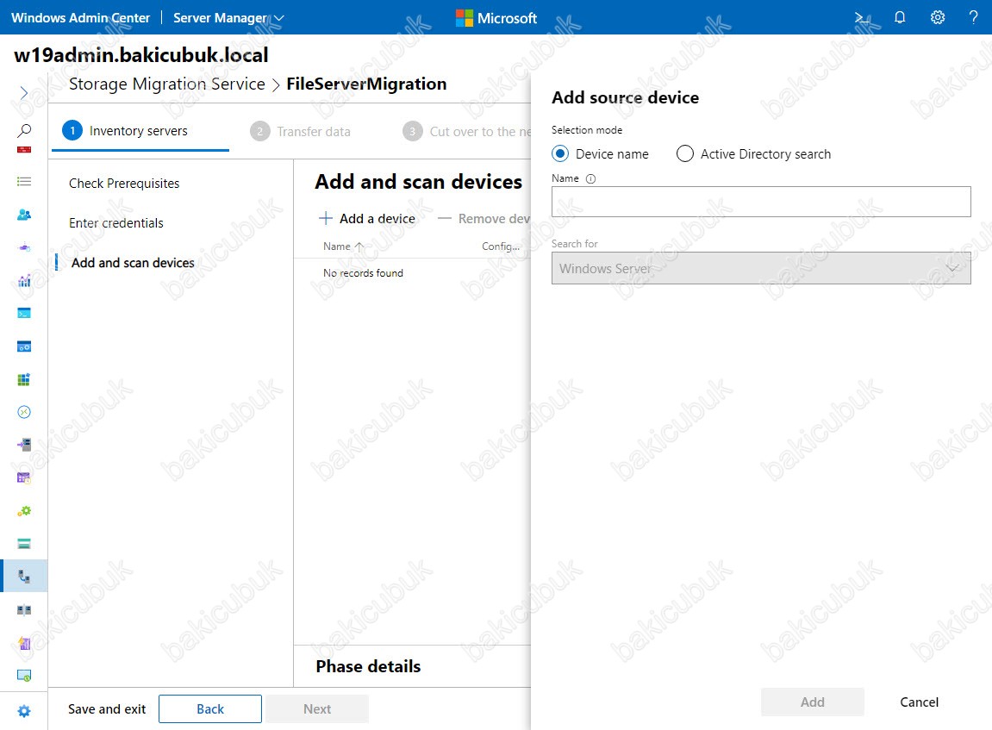Open the help question mark icon
Screen dimensions: 992x730
[x=974, y=17]
